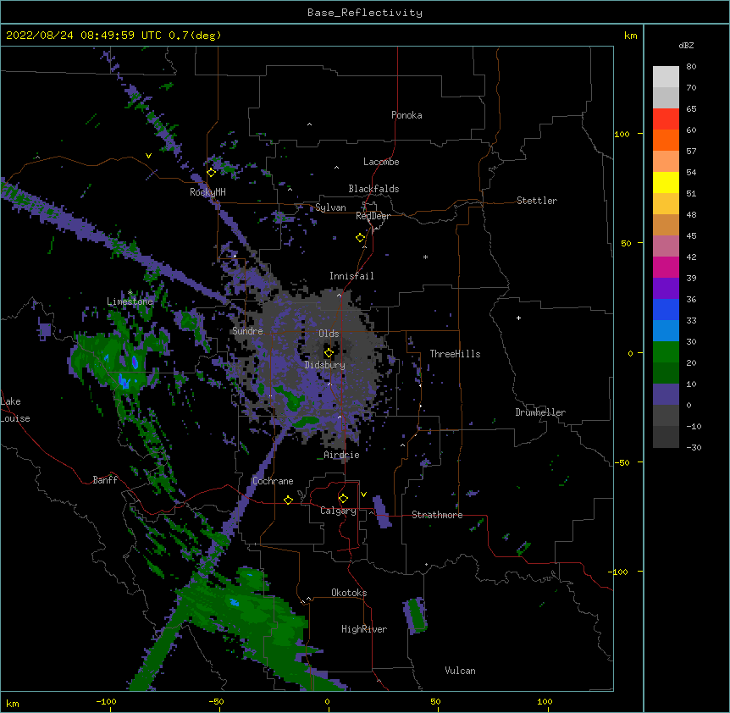This screenshot has width=730, height=713.
Task: Click the km unit label at top right
Action: tap(631, 36)
